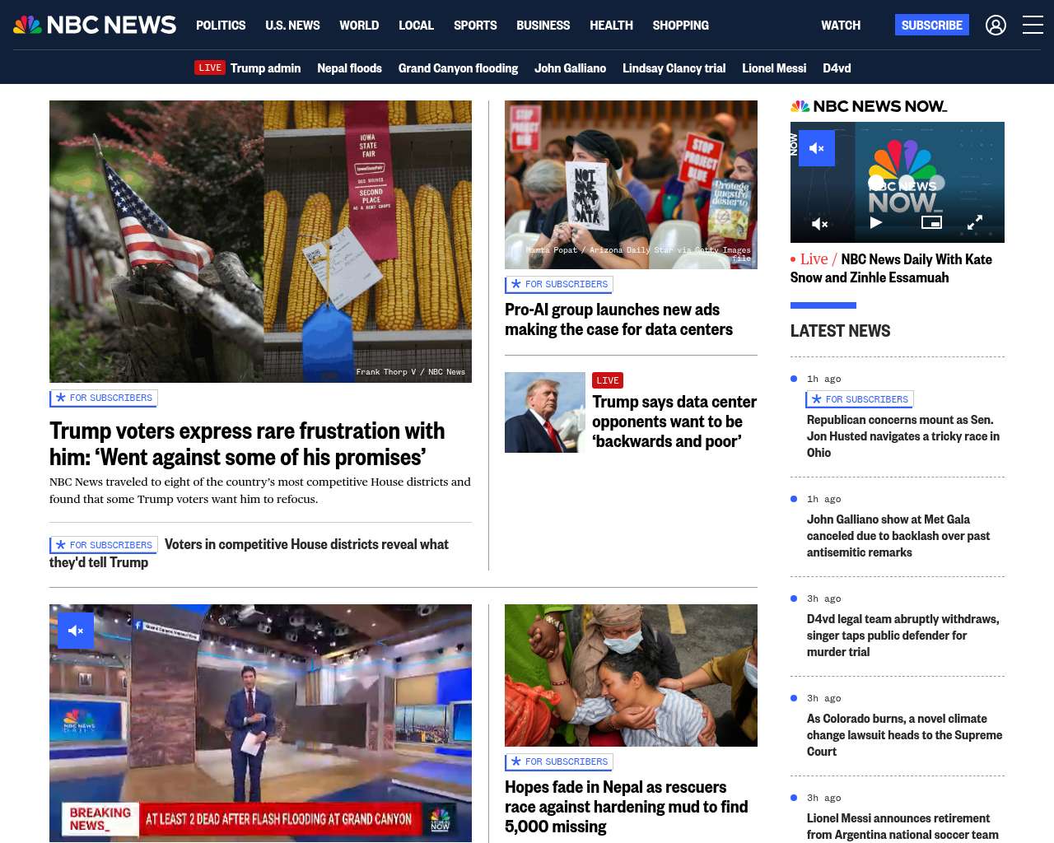Read John Galliano Met Gala latest news
The width and height of the screenshot is (1054, 843).
898,536
